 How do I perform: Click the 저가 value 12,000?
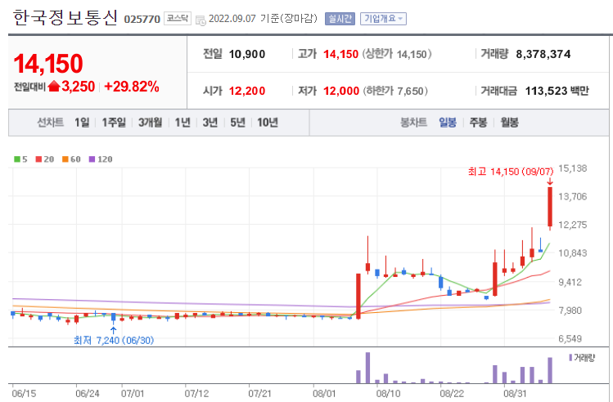[x=341, y=91]
